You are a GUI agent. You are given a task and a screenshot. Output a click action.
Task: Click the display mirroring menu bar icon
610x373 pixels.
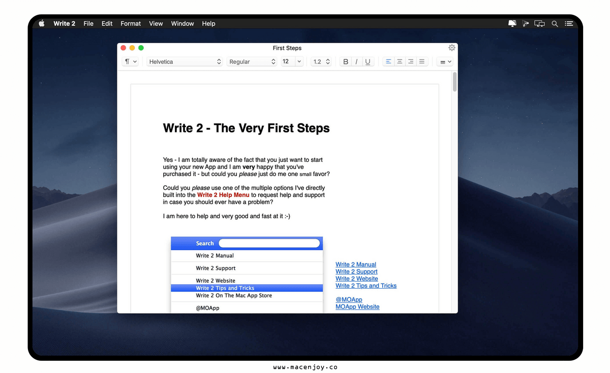tap(540, 23)
